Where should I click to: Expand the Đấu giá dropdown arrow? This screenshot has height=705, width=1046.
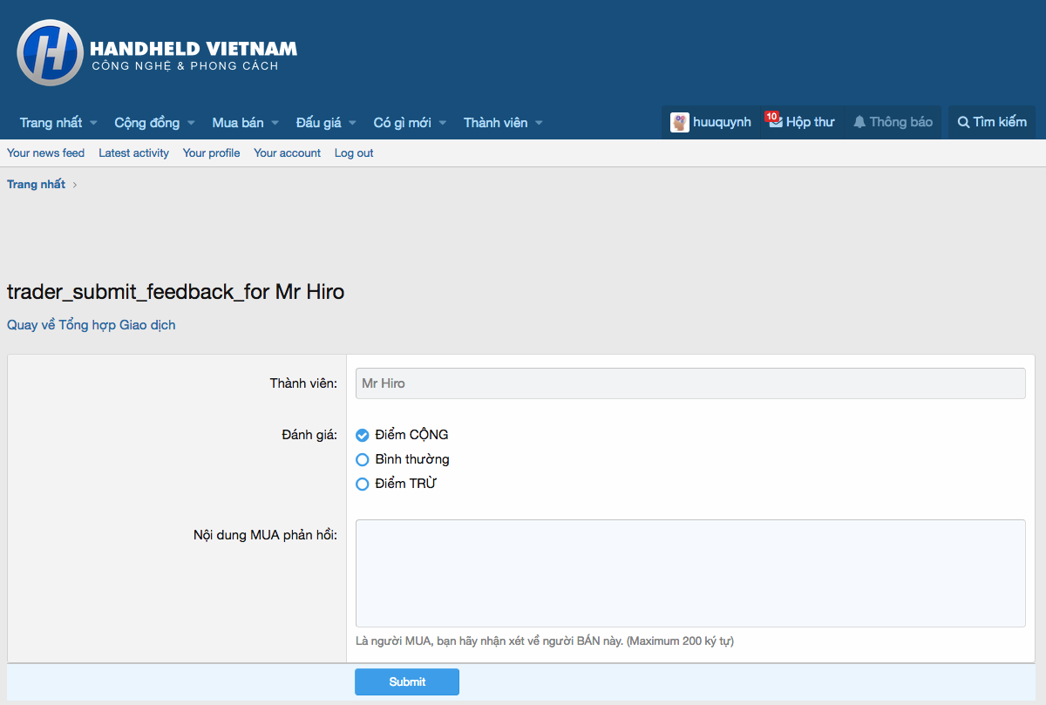coord(352,123)
